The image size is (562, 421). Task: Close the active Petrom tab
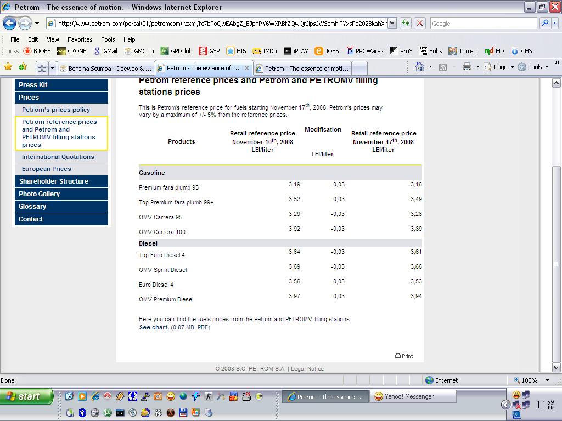coord(246,69)
